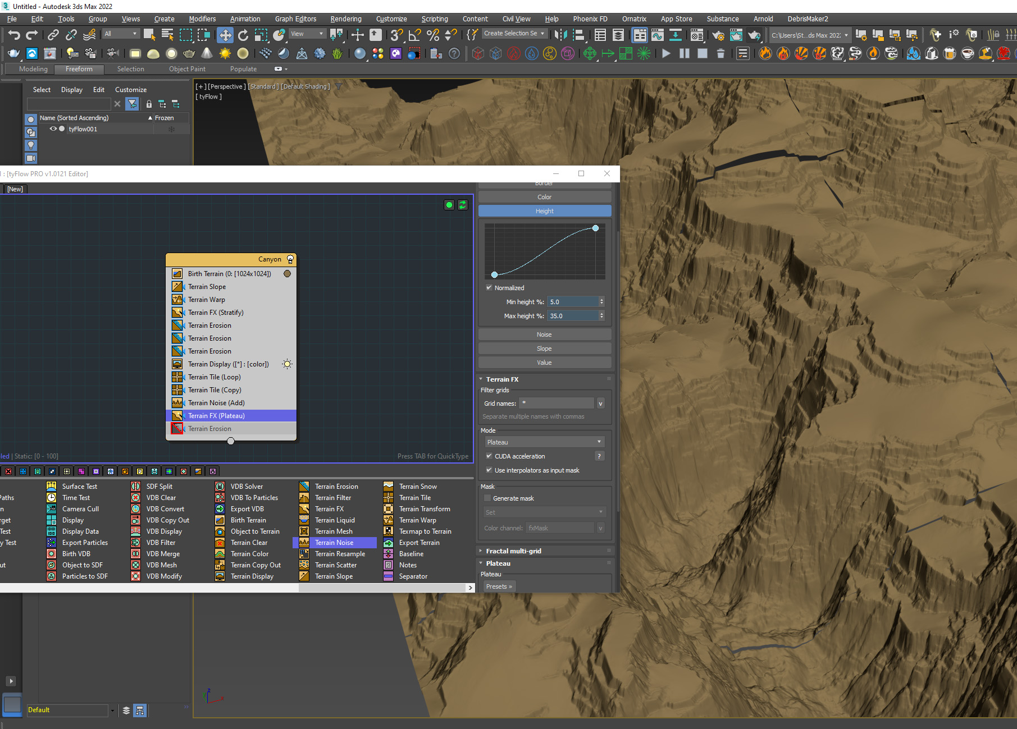Enable the Generate mask checkbox
Screen dimensions: 1017x729
pyautogui.click(x=487, y=498)
